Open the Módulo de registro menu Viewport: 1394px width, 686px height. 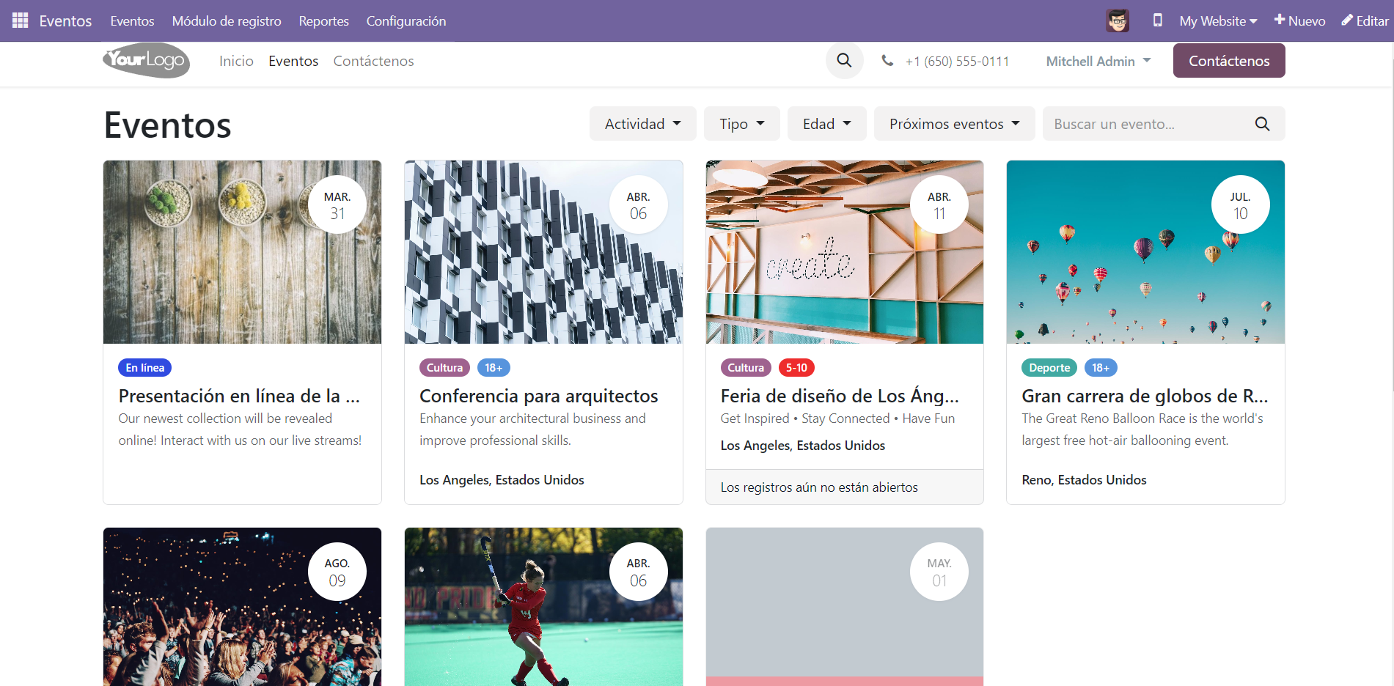pos(227,21)
